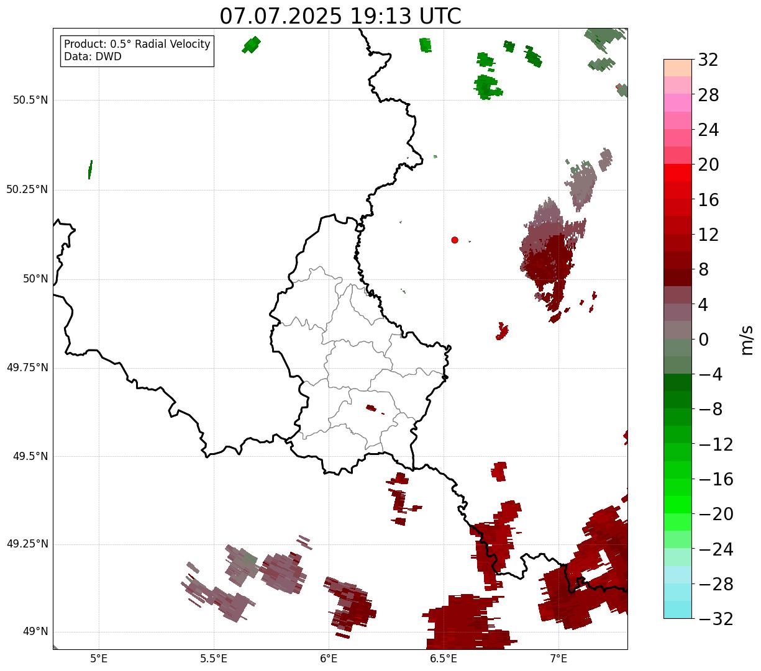Click the 49.5°N latitude label
761x671 pixels.
coord(30,456)
